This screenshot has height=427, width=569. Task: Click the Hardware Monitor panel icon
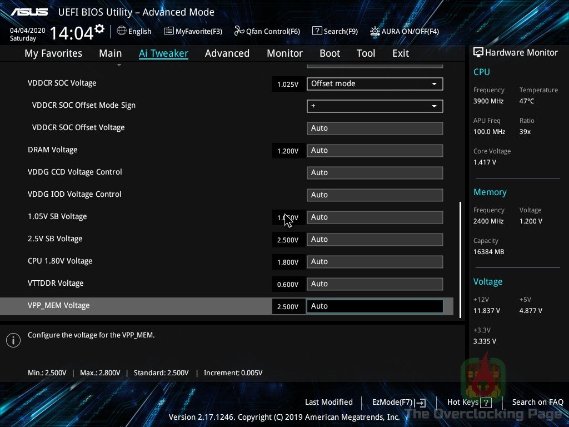(x=478, y=52)
